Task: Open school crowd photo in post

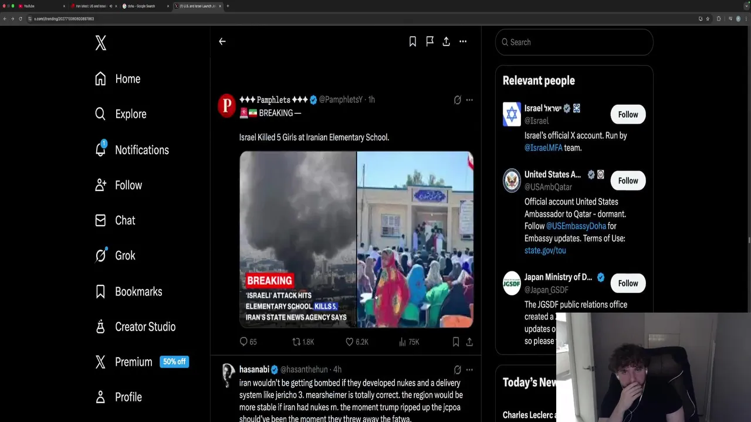Action: click(x=415, y=239)
